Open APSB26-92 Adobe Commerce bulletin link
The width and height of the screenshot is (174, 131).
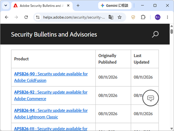point(51,95)
